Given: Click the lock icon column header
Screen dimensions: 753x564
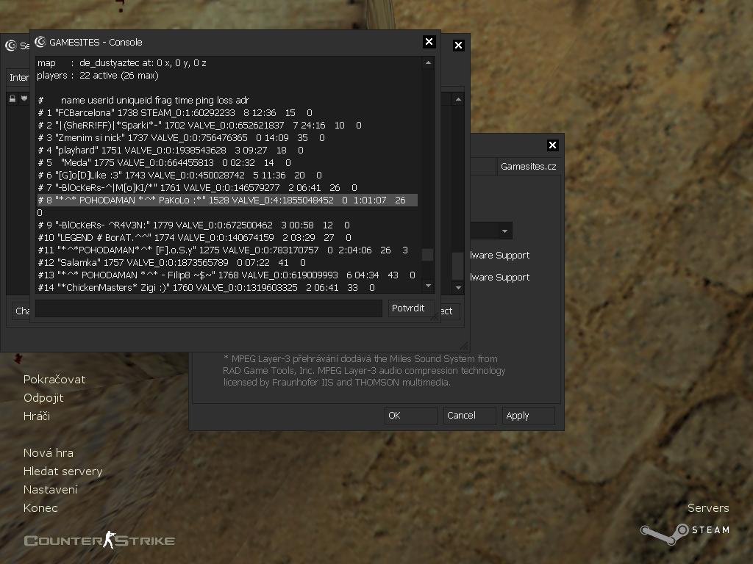Looking at the screenshot, I should (x=13, y=98).
